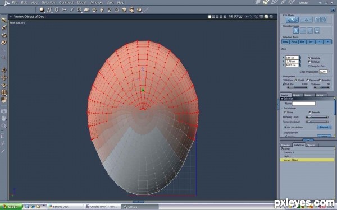Click the Inv selection button
Image resolution: width=337 pixels, height=210 pixels.
(311, 42)
